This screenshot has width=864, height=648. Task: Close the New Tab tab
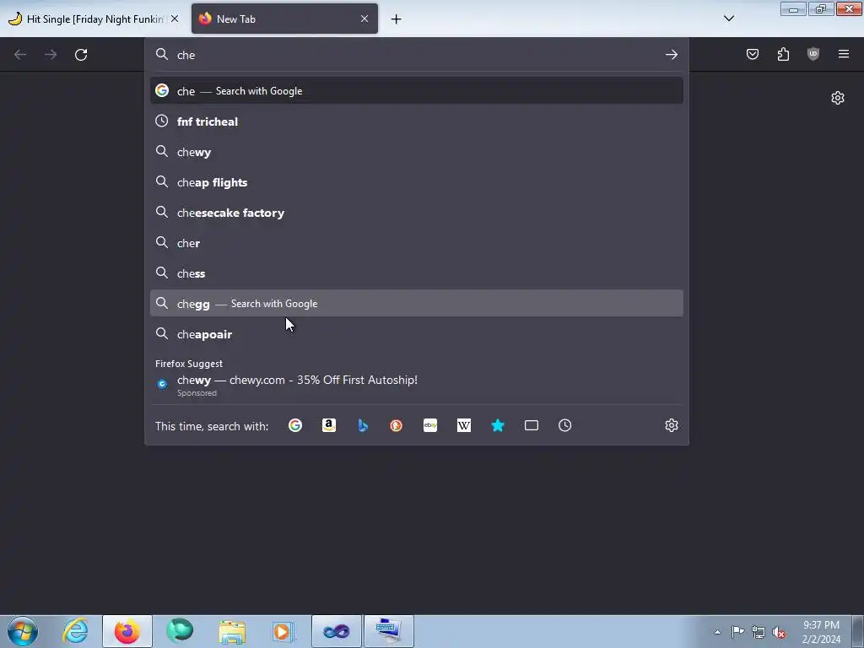pos(364,19)
